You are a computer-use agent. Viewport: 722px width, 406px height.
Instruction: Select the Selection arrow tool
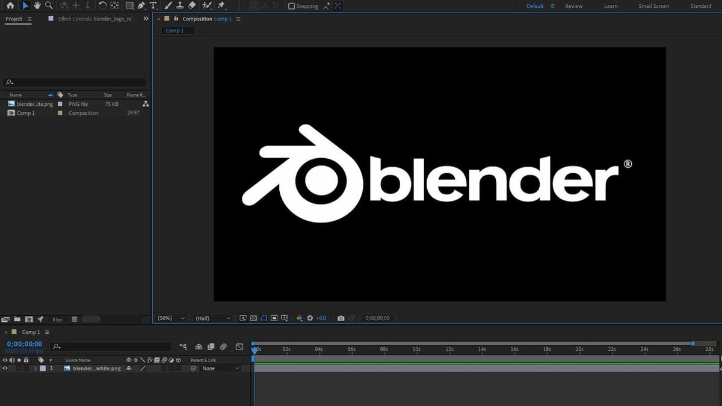click(x=25, y=5)
